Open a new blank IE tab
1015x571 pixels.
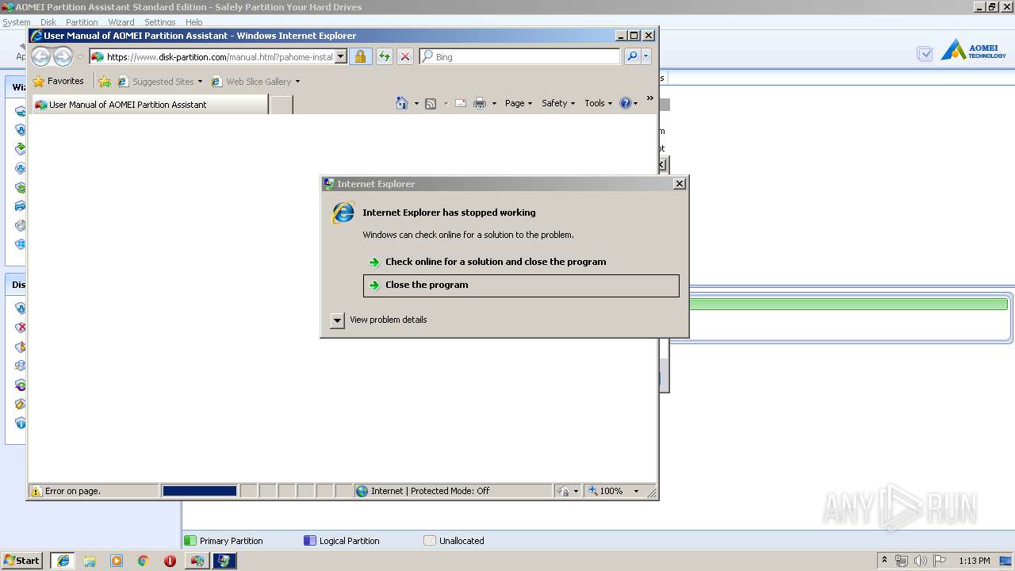[x=282, y=104]
